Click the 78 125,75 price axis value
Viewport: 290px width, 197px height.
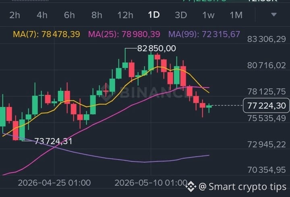pos(267,92)
